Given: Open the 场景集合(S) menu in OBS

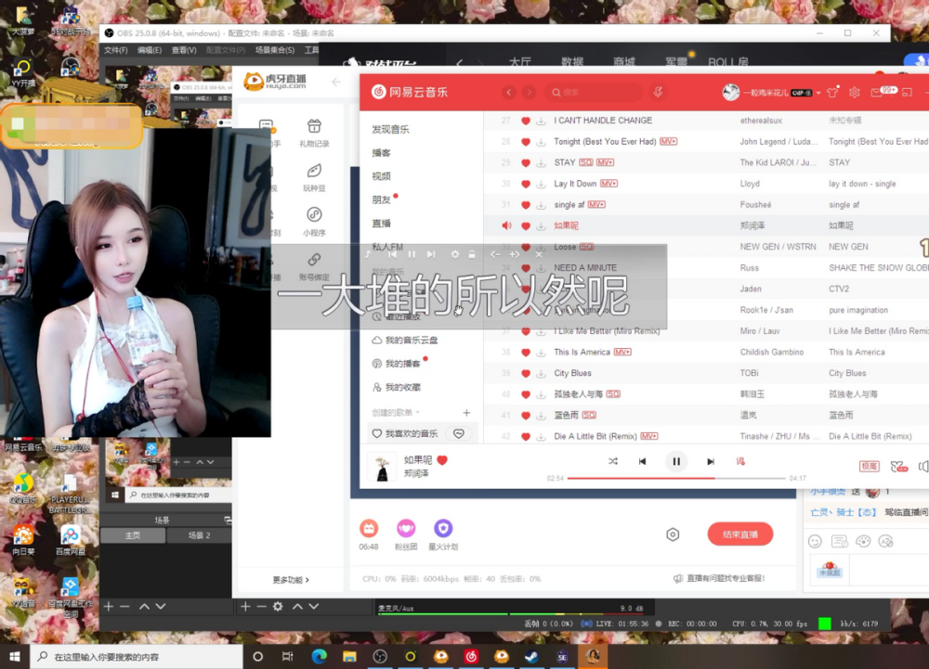Looking at the screenshot, I should 275,50.
